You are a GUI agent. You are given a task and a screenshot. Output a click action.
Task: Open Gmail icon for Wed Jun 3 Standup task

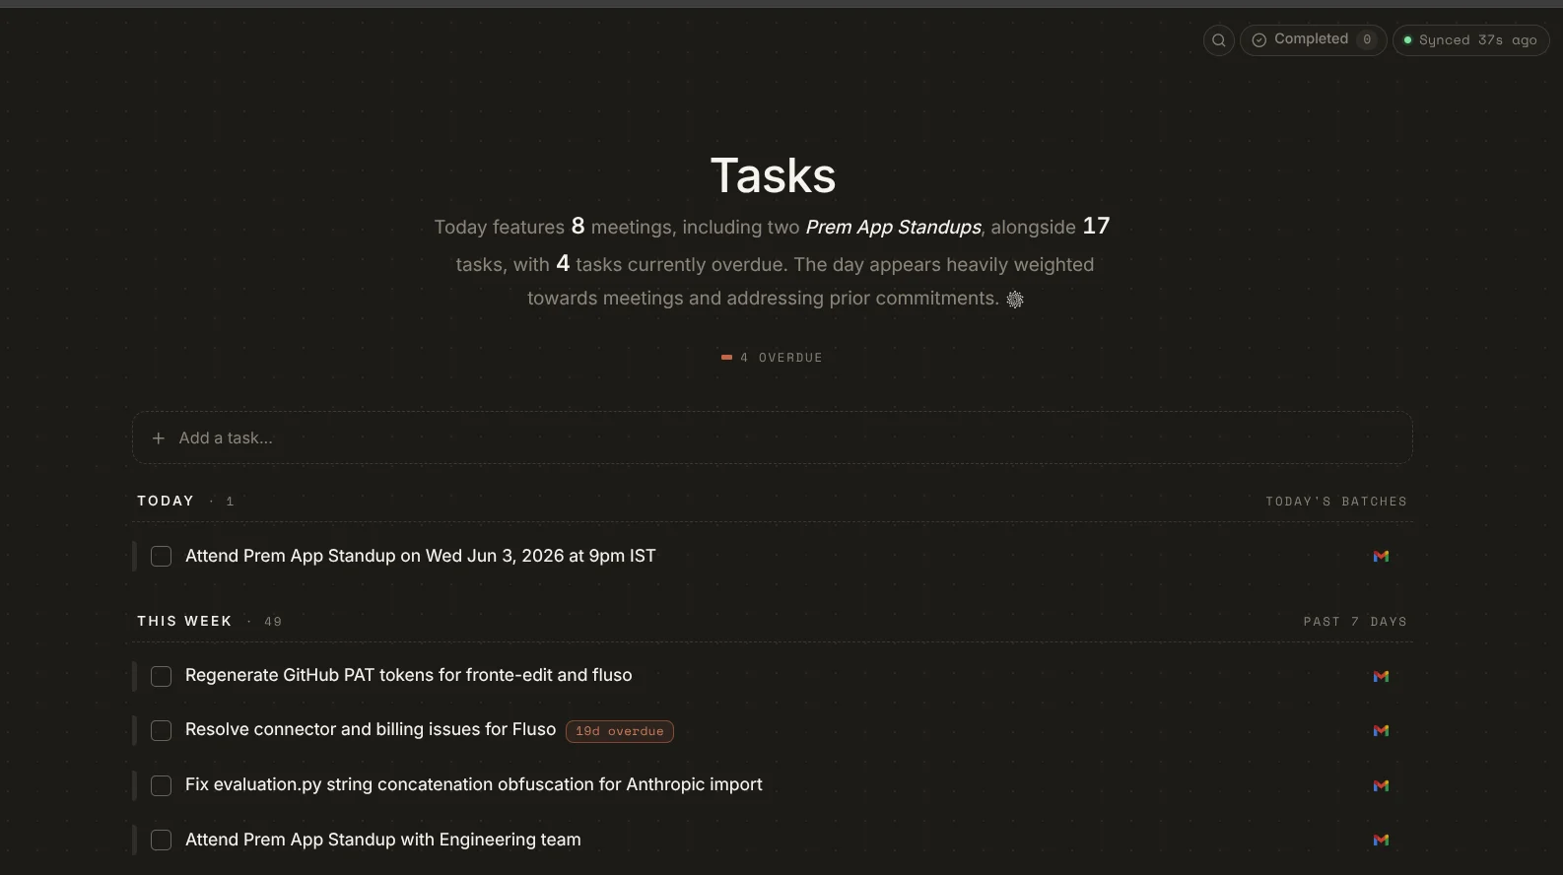pyautogui.click(x=1381, y=557)
